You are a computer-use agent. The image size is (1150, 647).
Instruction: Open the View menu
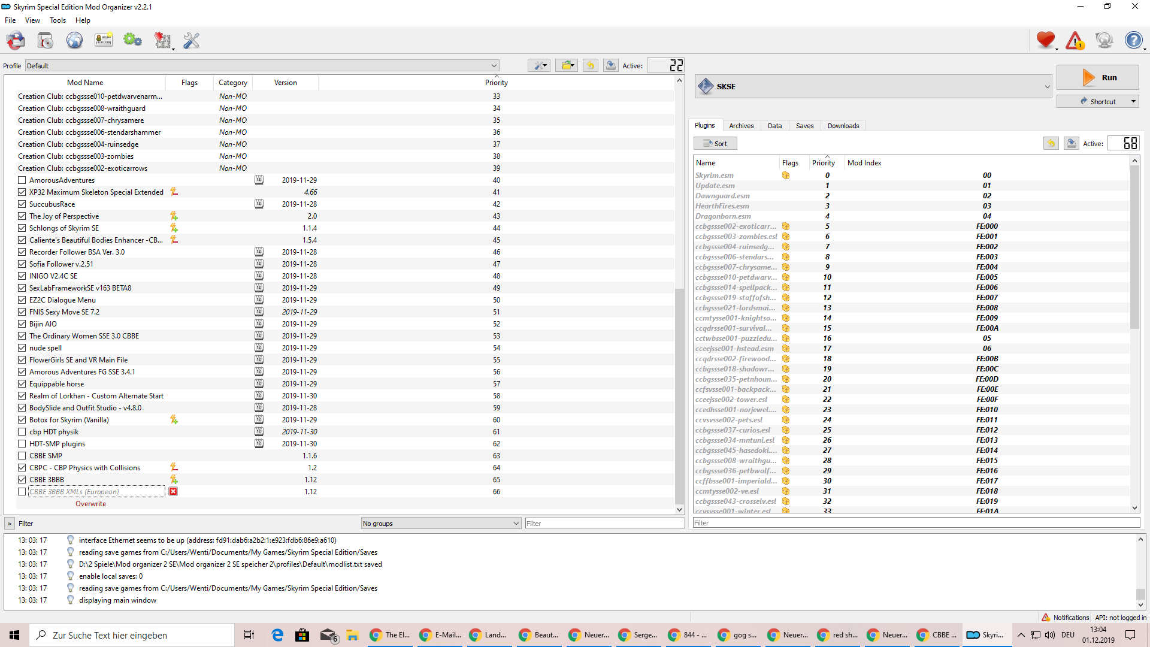pyautogui.click(x=32, y=20)
